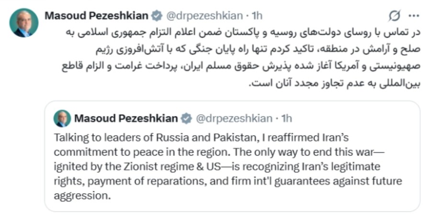
Task: Click the verified badge in the quoted post
Action: click(x=187, y=118)
